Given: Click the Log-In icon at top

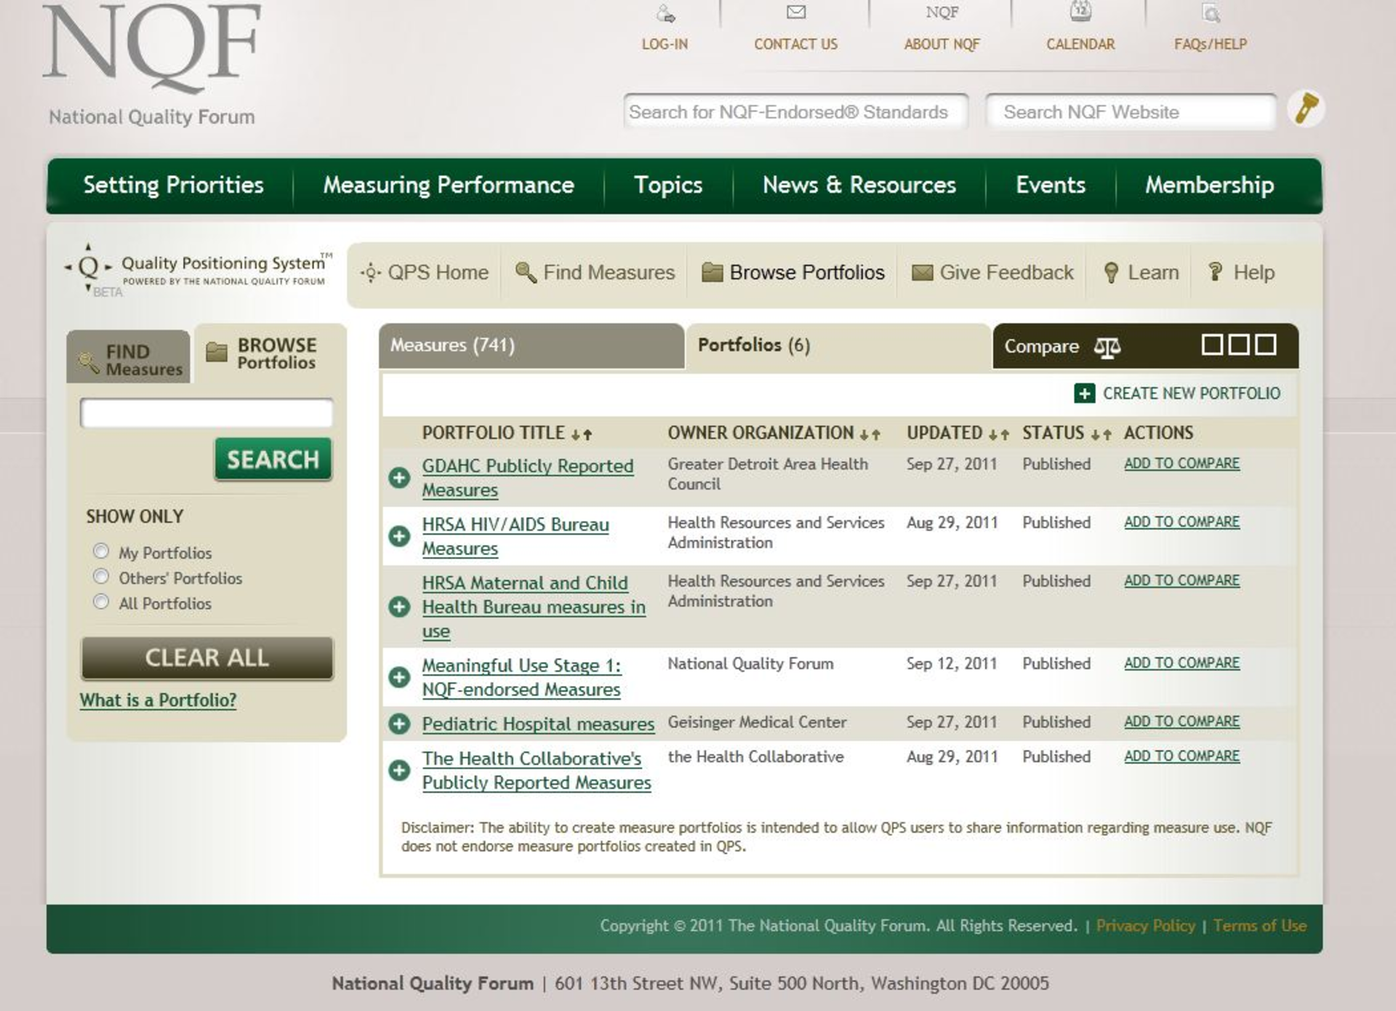Looking at the screenshot, I should tap(665, 13).
